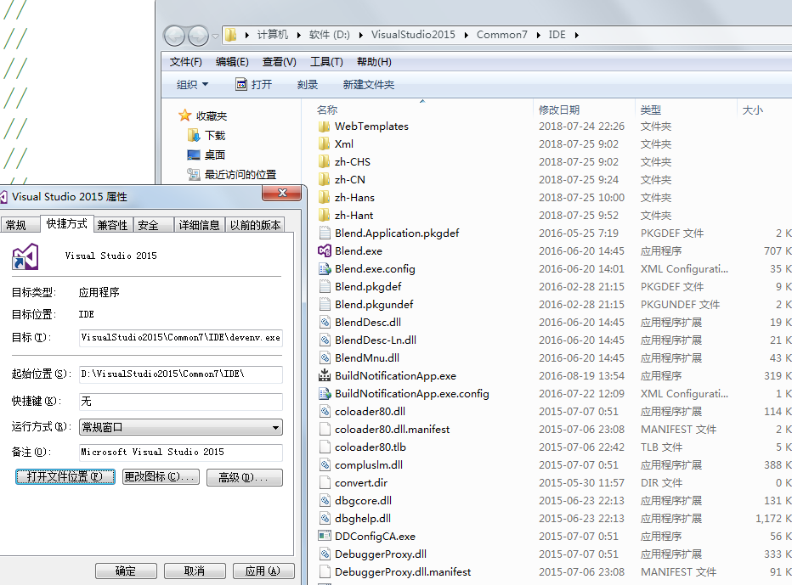Select the zh-CHS folder icon
The image size is (792, 585).
click(x=325, y=161)
